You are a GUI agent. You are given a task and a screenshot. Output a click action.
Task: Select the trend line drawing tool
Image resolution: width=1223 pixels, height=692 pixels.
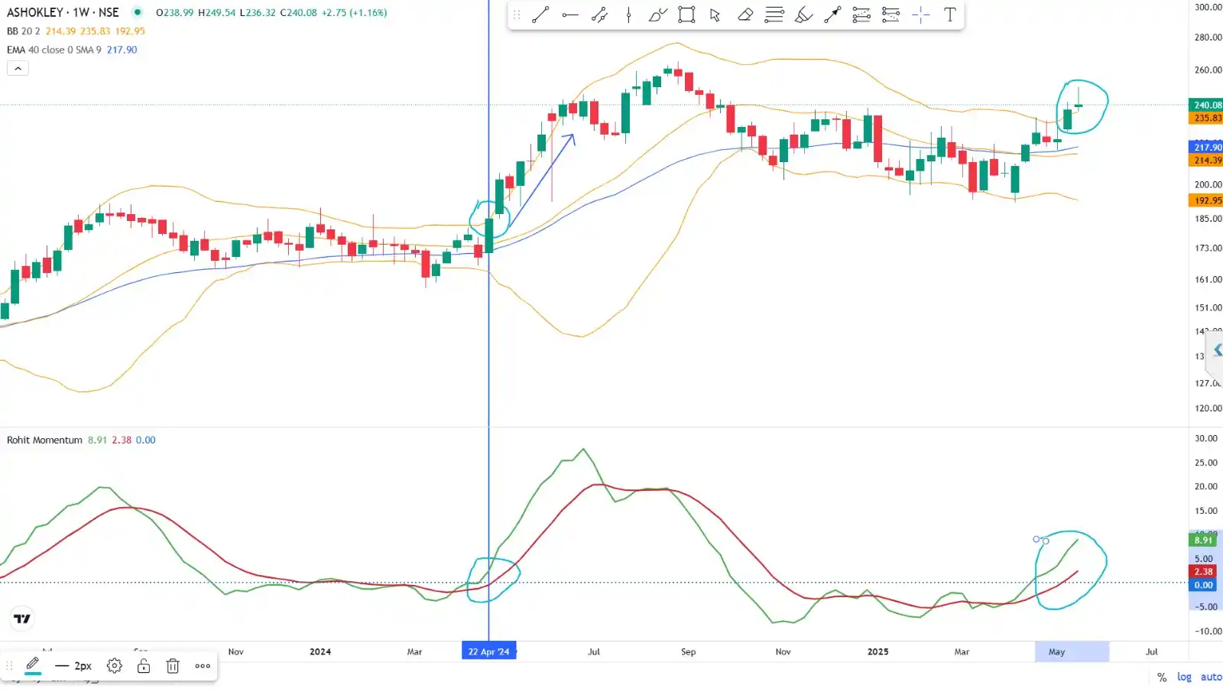[540, 15]
